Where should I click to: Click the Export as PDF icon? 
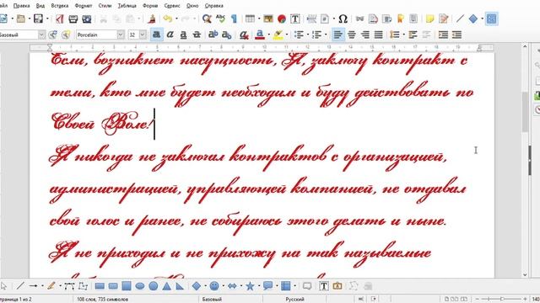pyautogui.click(x=60, y=19)
